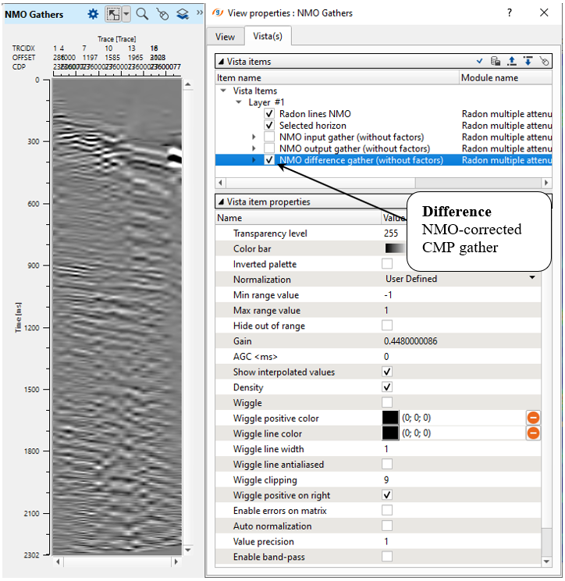
Task: Select the Vista(s) tab
Action: click(268, 36)
